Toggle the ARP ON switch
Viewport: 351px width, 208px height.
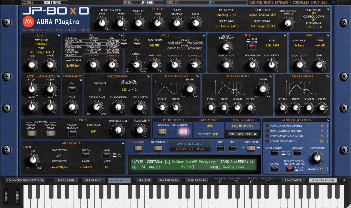(85, 155)
